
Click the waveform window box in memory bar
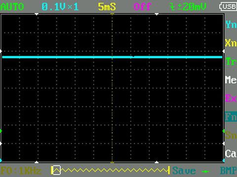tap(56, 170)
